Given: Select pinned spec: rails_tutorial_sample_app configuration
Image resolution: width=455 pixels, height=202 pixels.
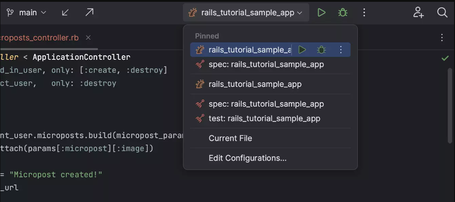Looking at the screenshot, I should click(266, 64).
